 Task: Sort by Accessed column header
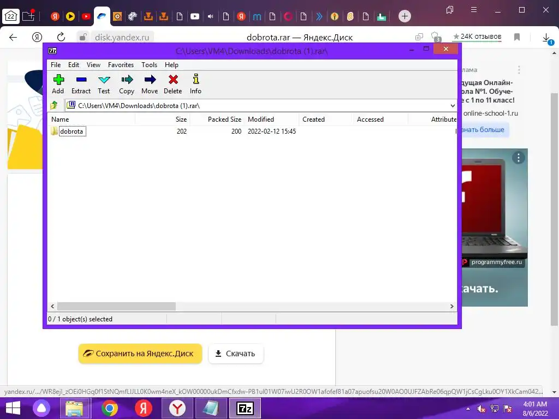380,119
